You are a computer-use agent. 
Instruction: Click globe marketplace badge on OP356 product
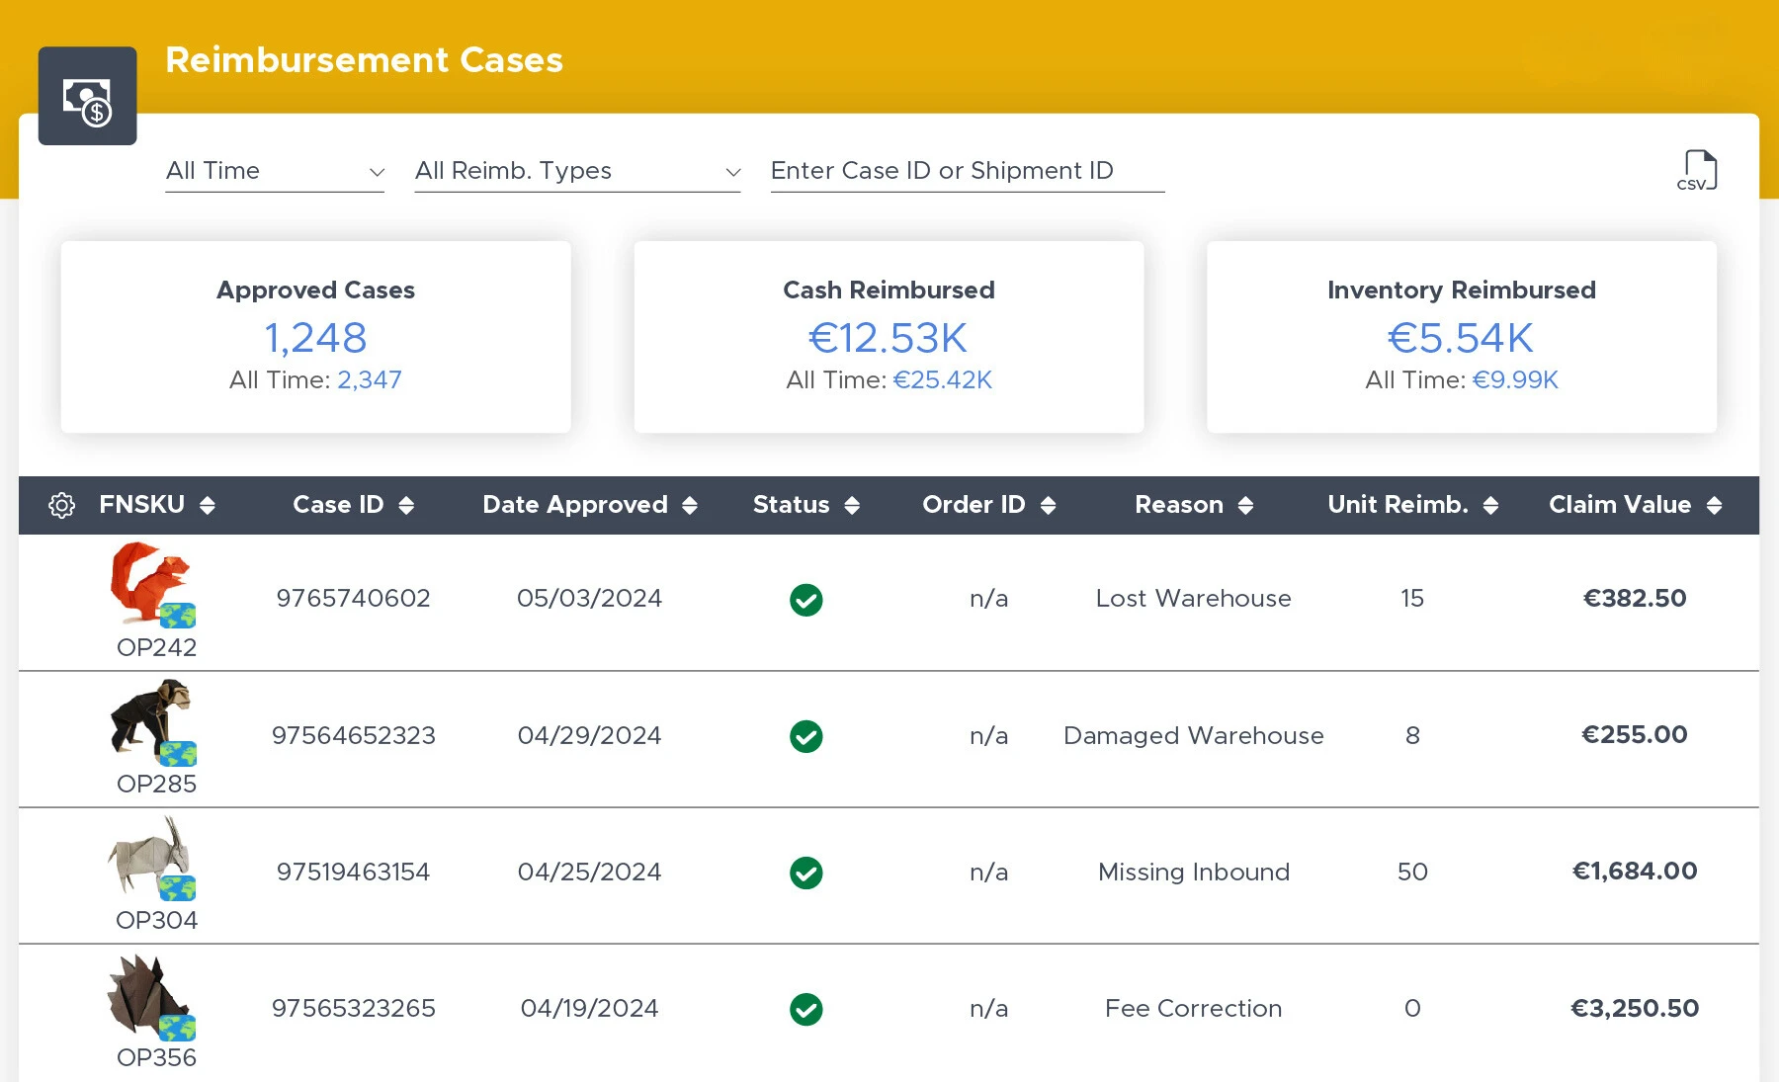click(x=178, y=1028)
